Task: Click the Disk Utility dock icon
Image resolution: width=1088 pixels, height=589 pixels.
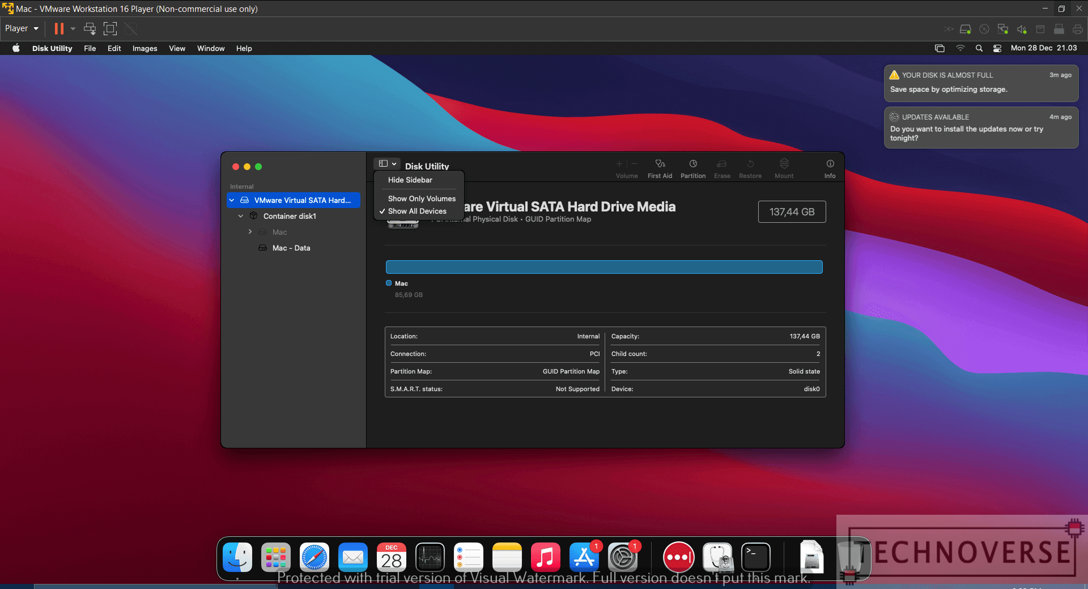Action: pos(718,557)
